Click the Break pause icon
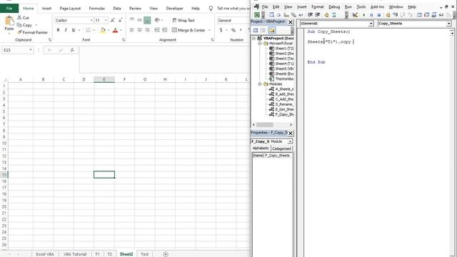Screen dimensions: 457x257 [x=371, y=14]
